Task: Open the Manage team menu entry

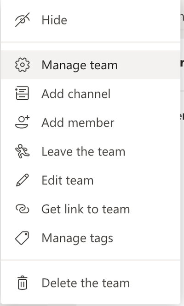Action: 91,65
